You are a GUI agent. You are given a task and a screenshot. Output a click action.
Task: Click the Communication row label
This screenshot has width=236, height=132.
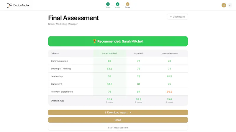pos(59,61)
